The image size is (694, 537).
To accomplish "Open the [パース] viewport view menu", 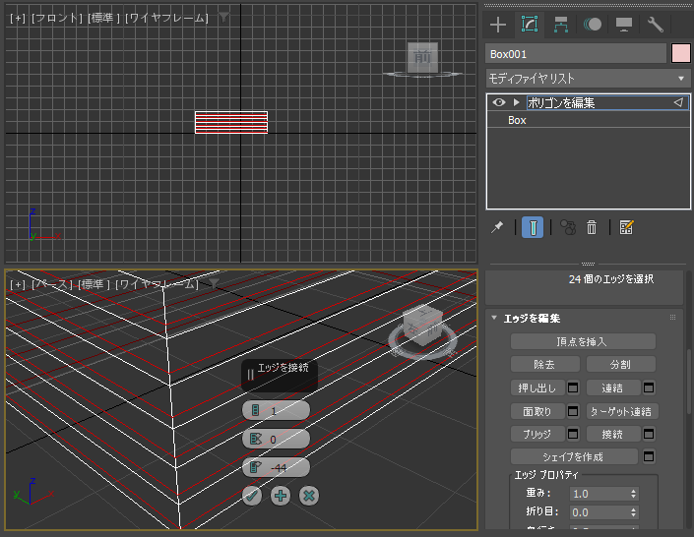I will pos(52,284).
